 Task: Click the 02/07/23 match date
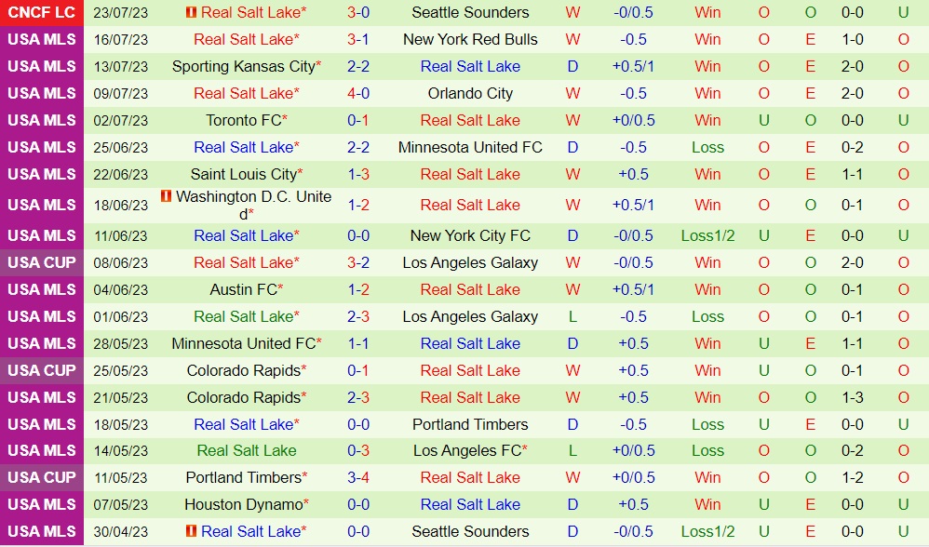(120, 121)
